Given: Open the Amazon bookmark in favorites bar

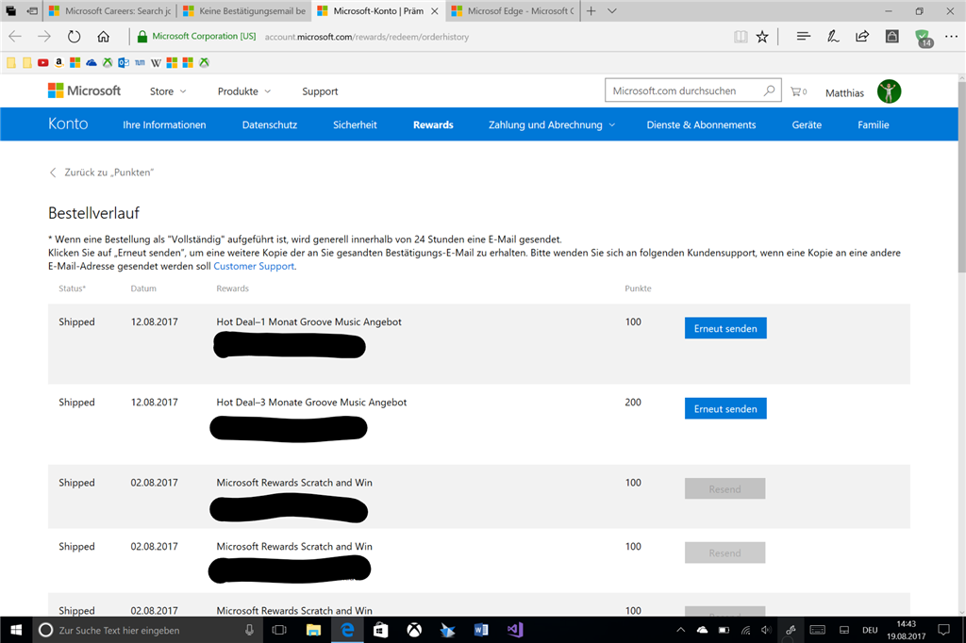Looking at the screenshot, I should coord(59,62).
